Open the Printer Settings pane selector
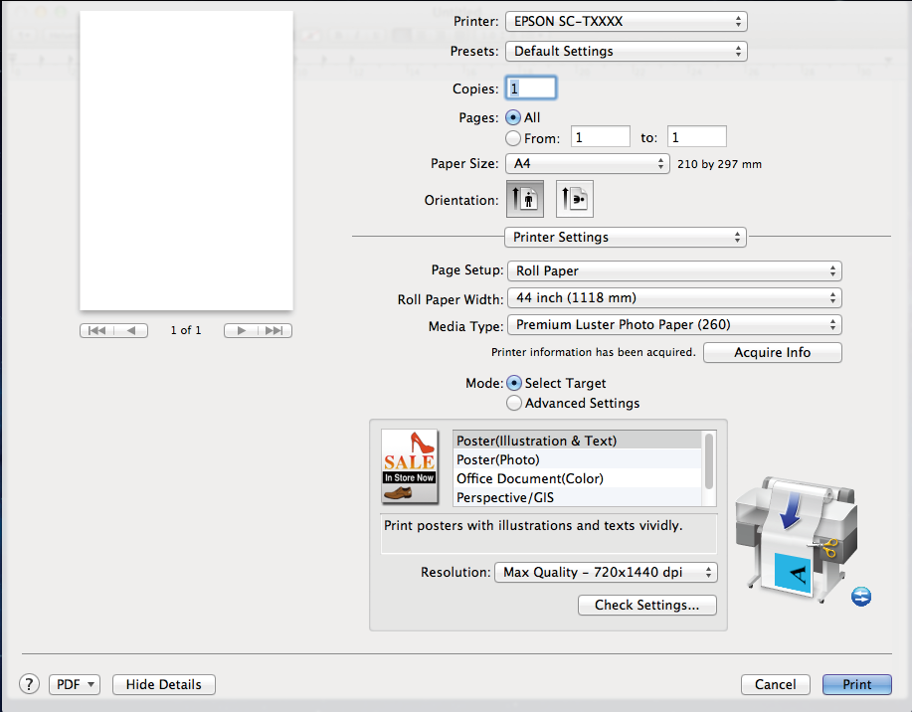The width and height of the screenshot is (912, 712). coord(626,237)
